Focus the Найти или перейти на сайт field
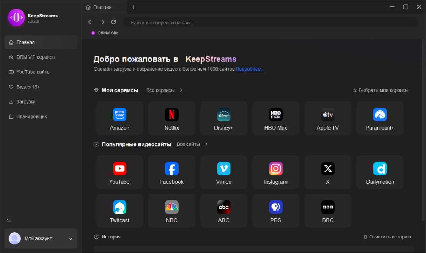Viewport: 426px width, 253px height. click(271, 22)
